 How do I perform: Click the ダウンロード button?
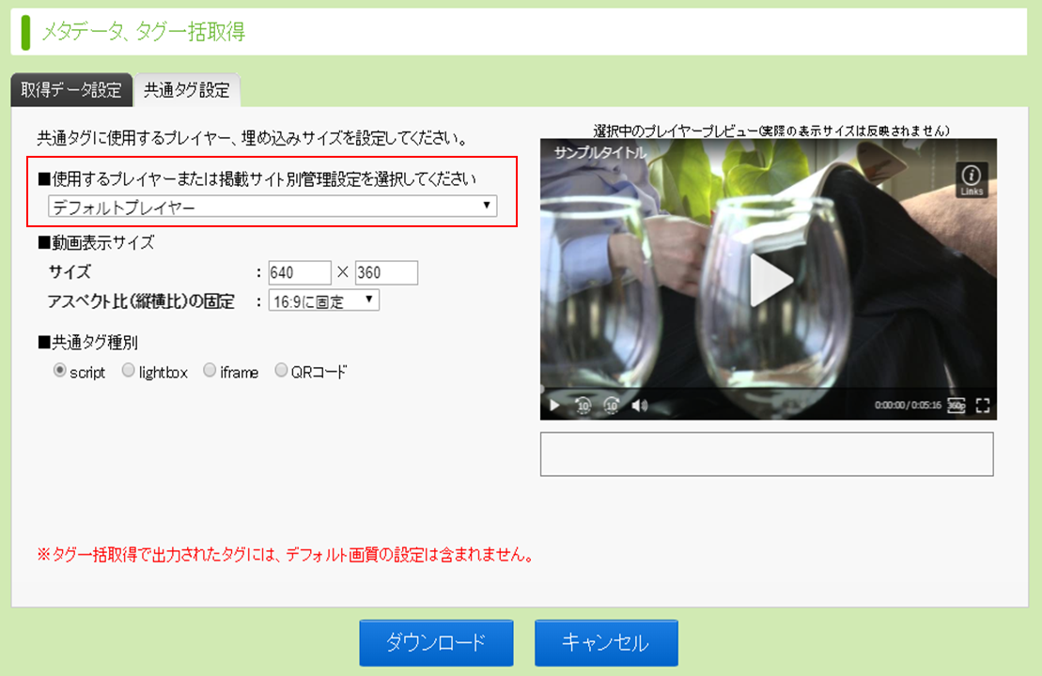point(436,643)
